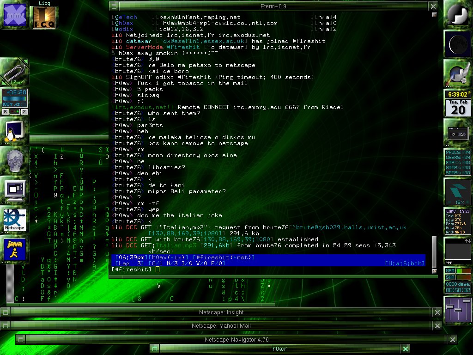Image resolution: width=473 pixels, height=355 pixels.
Task: Click the MEM usage bar
Action: pos(464,271)
